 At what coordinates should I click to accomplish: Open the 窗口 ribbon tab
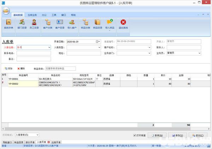(x=64, y=15)
